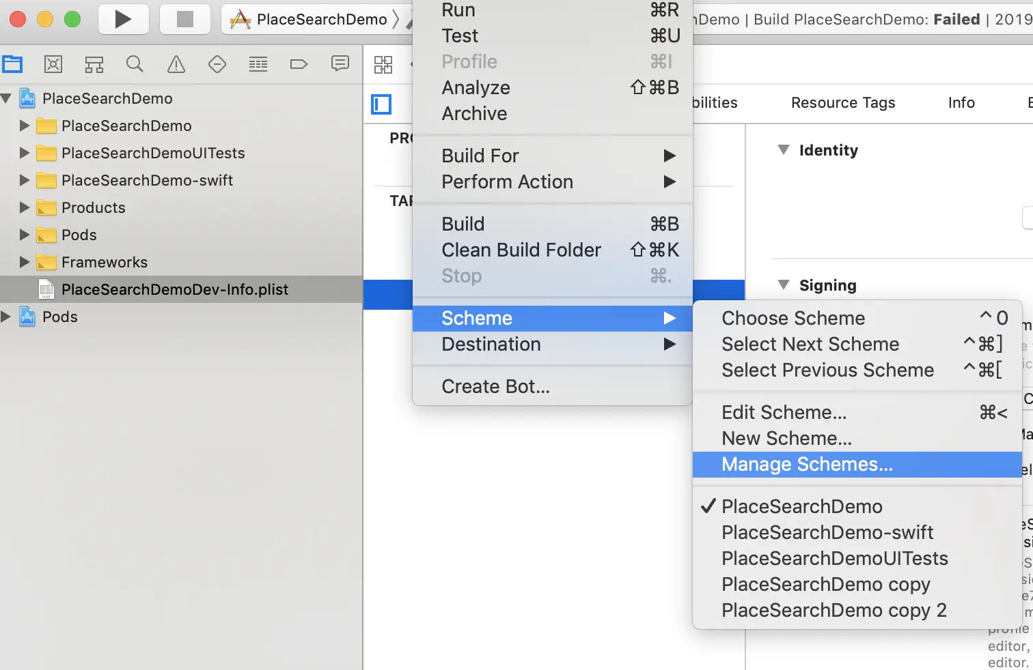The image size is (1033, 670).
Task: Select the PlaceSearchDemo-swift scheme
Action: pyautogui.click(x=827, y=532)
